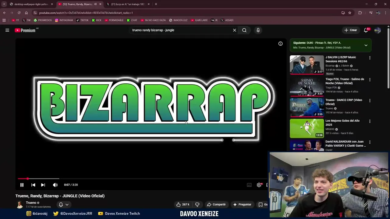
Task: Open options for David NALBANDIAN video
Action: pyautogui.click(x=370, y=142)
